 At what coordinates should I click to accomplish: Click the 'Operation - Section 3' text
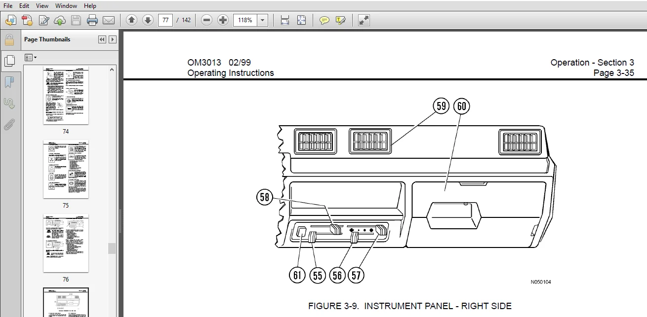pyautogui.click(x=592, y=63)
